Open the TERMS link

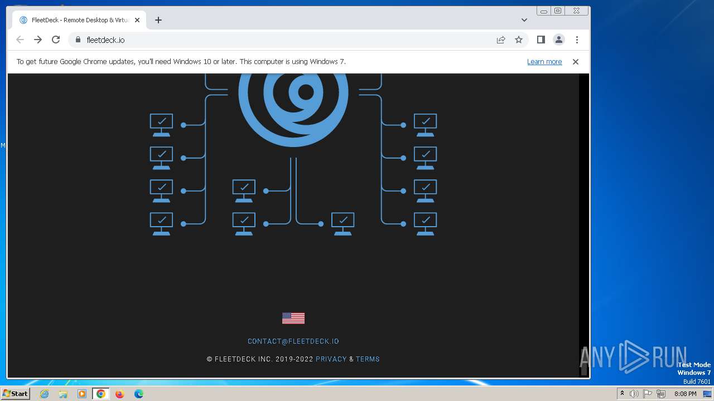[x=368, y=359]
